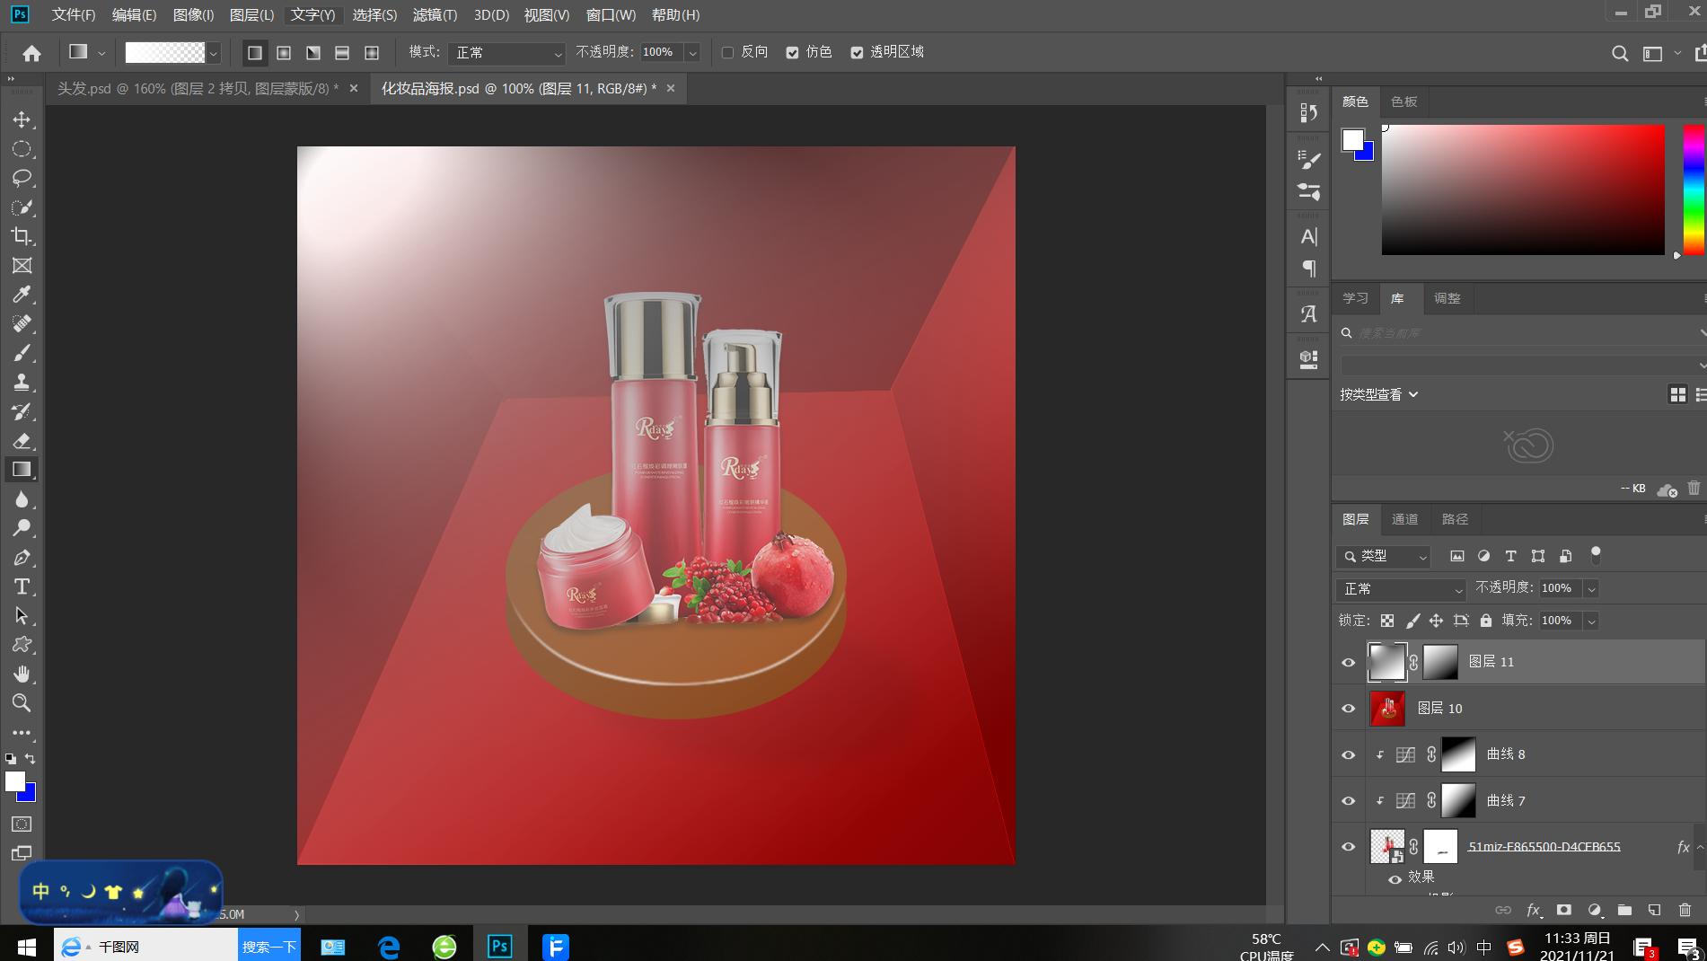Uncheck the 仿色 checkbox
Image resolution: width=1707 pixels, height=961 pixels.
792,52
